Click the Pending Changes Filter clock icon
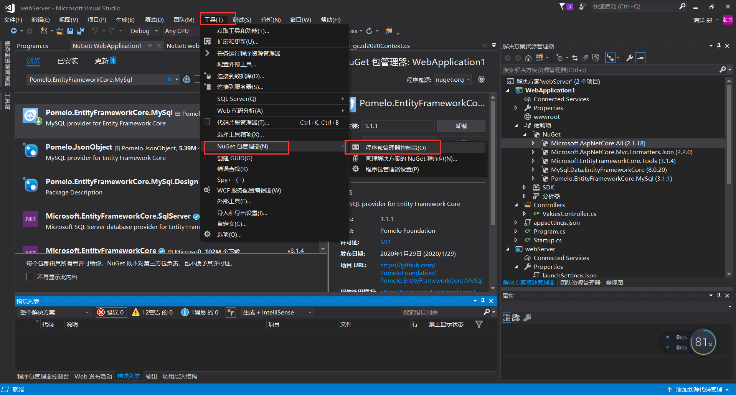Screen dimensions: 736x395 (560, 58)
